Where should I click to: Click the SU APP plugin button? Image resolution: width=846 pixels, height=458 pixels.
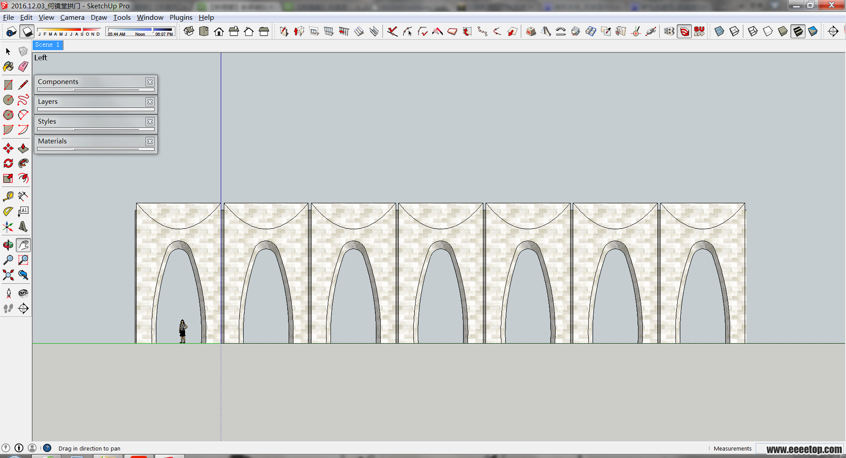click(699, 31)
